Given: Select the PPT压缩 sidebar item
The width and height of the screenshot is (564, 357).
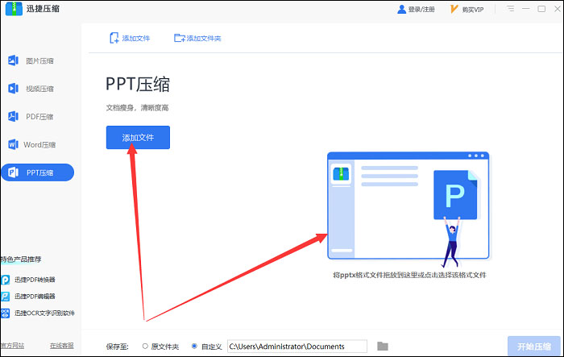Looking at the screenshot, I should coord(38,172).
